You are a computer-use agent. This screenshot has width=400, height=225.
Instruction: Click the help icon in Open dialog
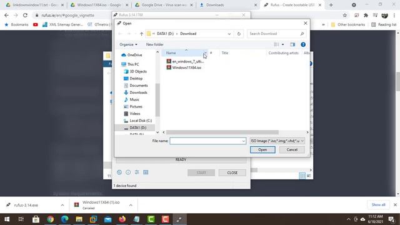tap(303, 44)
